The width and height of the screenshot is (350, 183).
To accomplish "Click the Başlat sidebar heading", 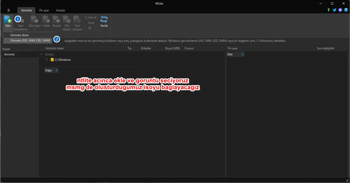I will [6, 49].
